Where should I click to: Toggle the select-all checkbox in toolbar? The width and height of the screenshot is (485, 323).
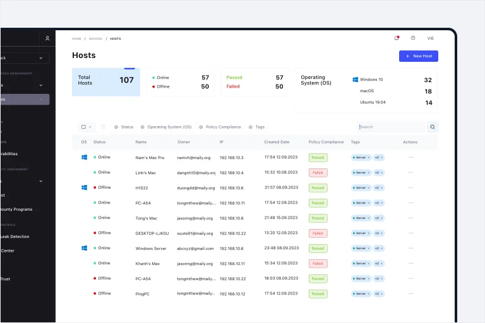coord(83,127)
